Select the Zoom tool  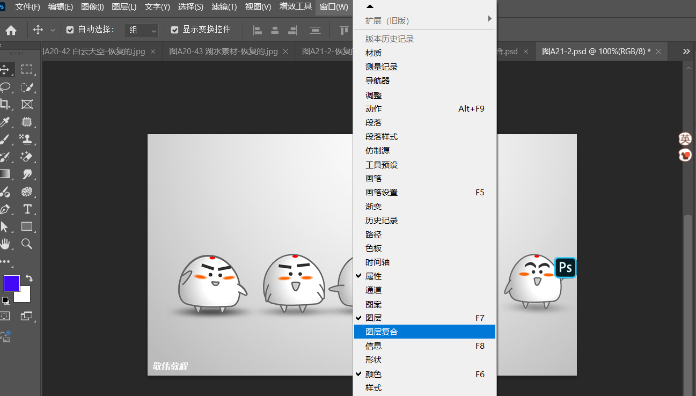(27, 244)
